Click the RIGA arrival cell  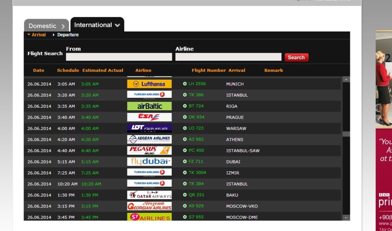[x=232, y=106]
